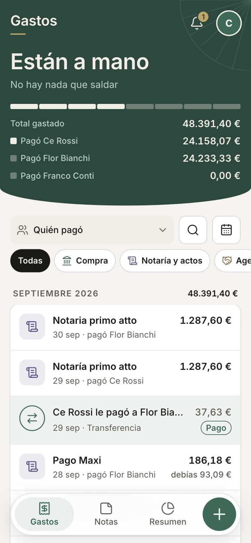The width and height of the screenshot is (251, 543).
Task: Open the calendar date filter
Action: [x=226, y=230]
